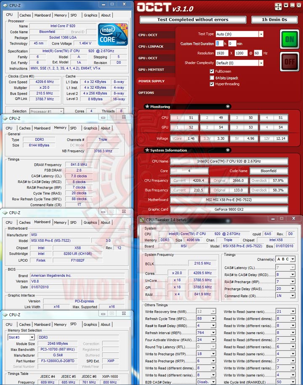303x385 pixels.
Task: Enable the 64 bits Linpack checkbox
Action: [212, 78]
